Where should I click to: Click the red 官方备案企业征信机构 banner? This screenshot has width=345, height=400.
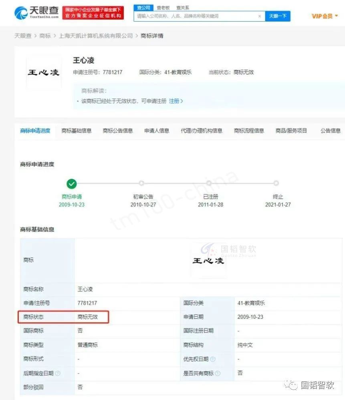click(x=93, y=13)
